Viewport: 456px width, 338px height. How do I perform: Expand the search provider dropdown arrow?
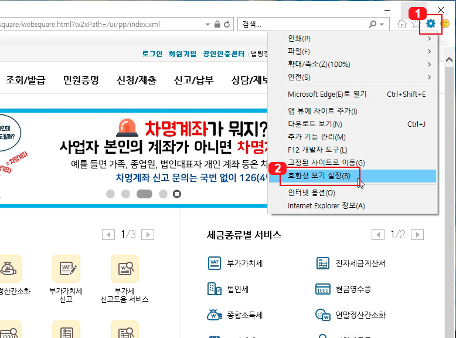tap(382, 25)
